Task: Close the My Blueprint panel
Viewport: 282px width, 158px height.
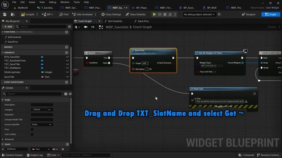Action: tap(27, 21)
